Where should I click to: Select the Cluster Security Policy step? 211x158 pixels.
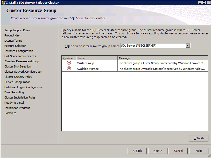click(18, 77)
